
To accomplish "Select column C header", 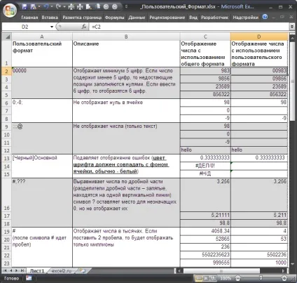I will click(205, 37).
